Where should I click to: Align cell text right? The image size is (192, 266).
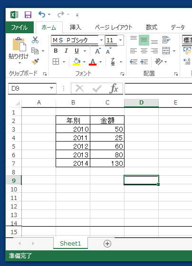click(154, 51)
